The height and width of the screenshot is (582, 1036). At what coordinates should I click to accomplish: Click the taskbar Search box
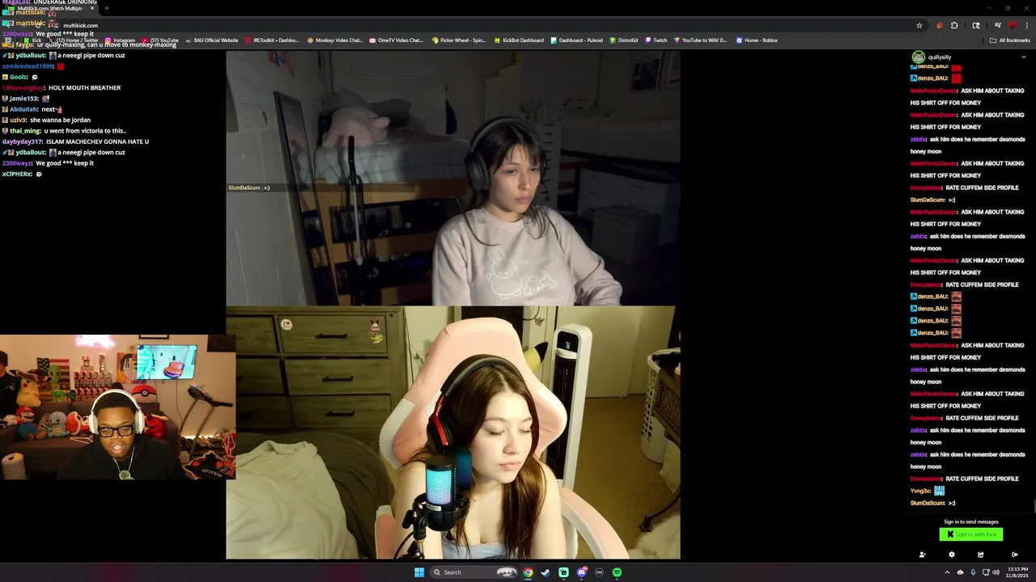point(474,572)
